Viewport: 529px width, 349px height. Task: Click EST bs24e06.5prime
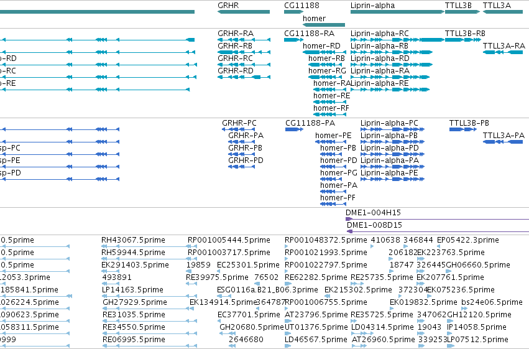[x=492, y=303]
